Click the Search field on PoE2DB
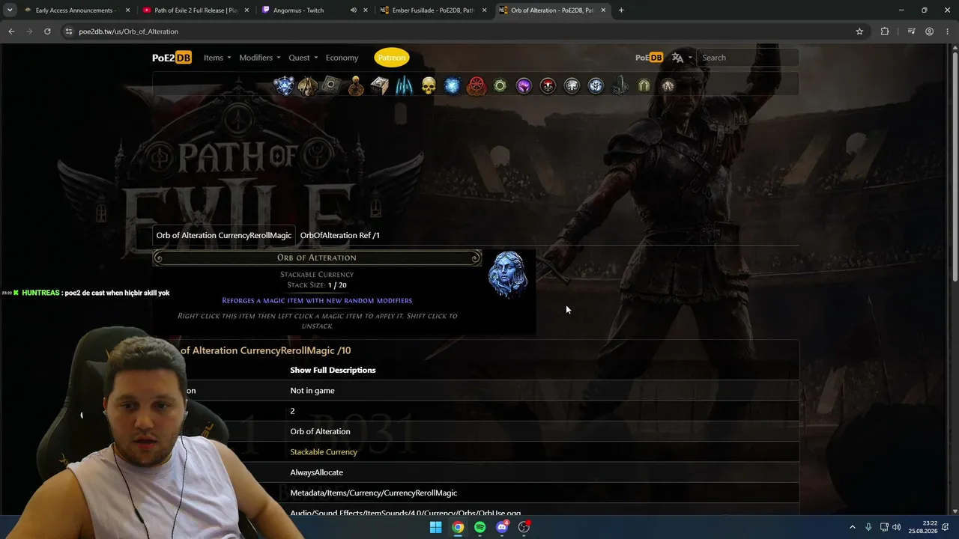 [x=748, y=58]
